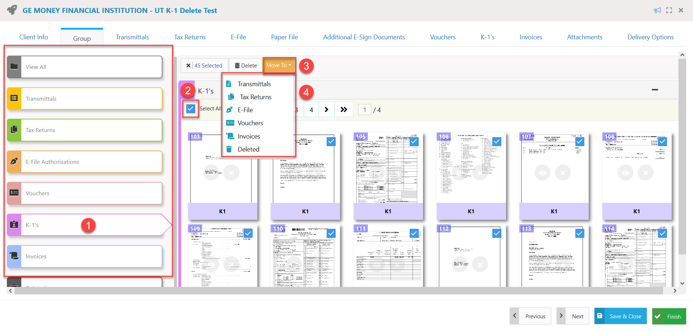This screenshot has height=332, width=693.
Task: Click the Save & Close button
Action: 620,316
